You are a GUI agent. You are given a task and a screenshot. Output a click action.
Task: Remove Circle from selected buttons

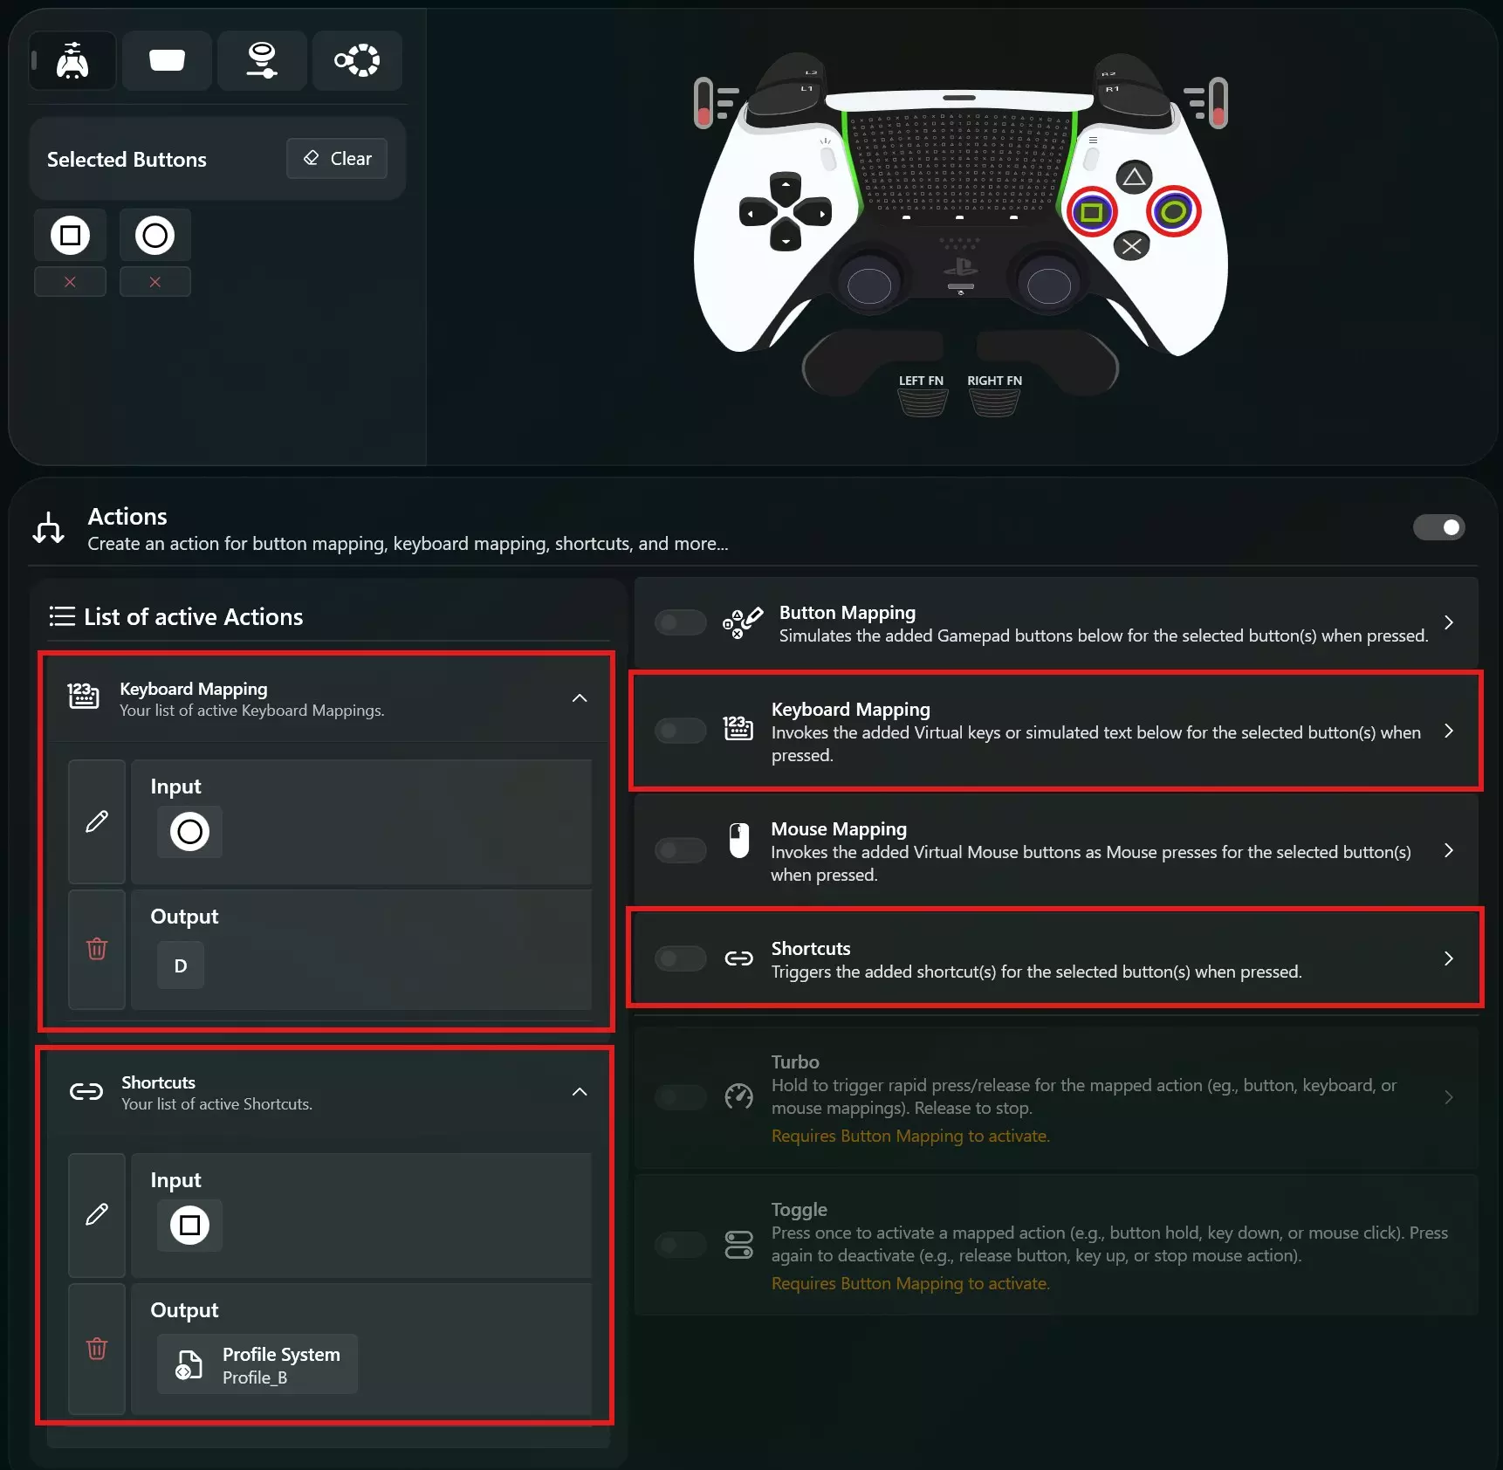pyautogui.click(x=154, y=282)
